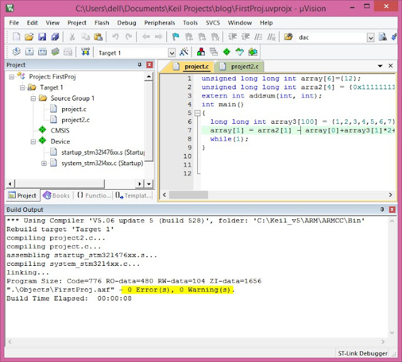Click the Uncomment selection icon
This screenshot has height=362, width=402.
click(271, 37)
